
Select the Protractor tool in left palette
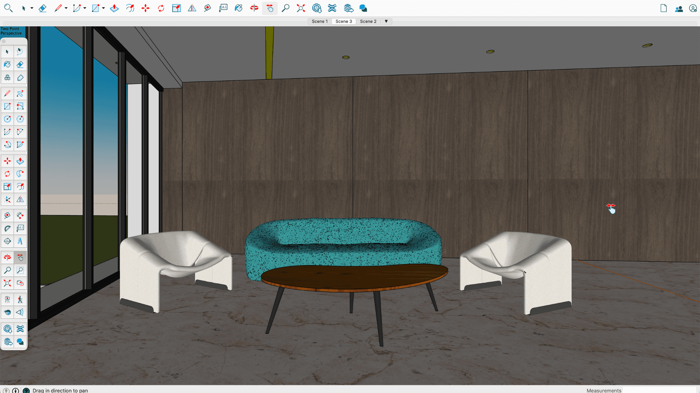tap(7, 228)
